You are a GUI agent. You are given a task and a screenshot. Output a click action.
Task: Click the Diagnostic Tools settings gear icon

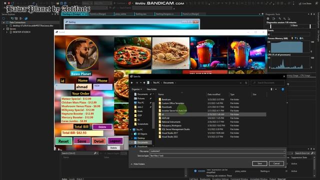click(x=268, y=18)
